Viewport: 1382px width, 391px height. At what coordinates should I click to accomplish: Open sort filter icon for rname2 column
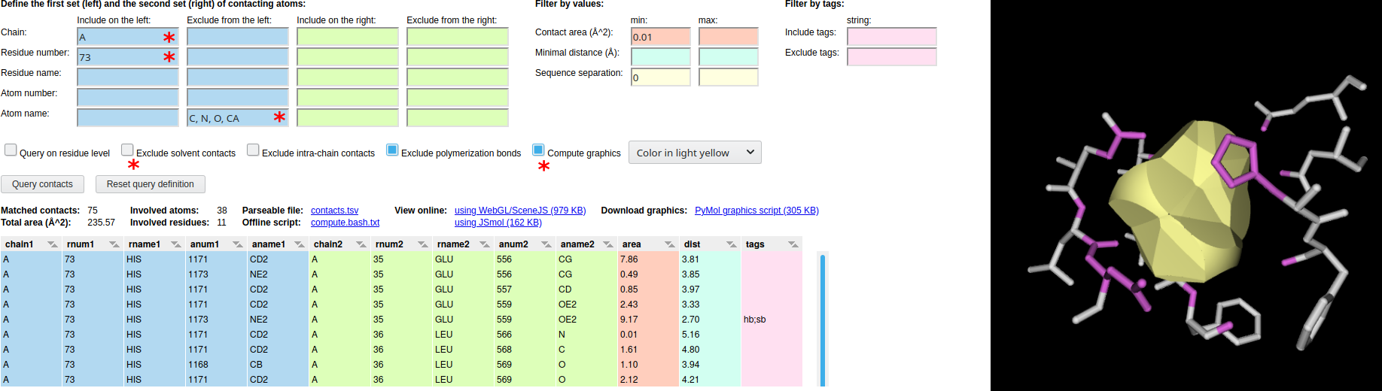point(485,244)
